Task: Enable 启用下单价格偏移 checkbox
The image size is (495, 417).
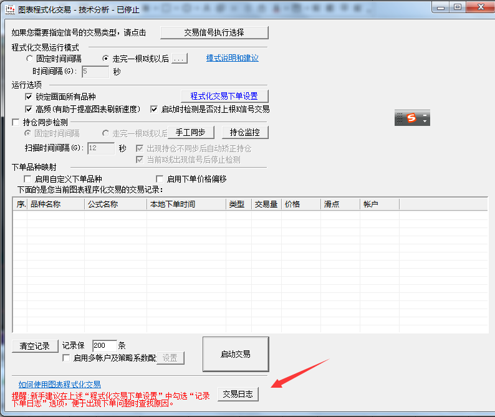Action: pyautogui.click(x=160, y=179)
